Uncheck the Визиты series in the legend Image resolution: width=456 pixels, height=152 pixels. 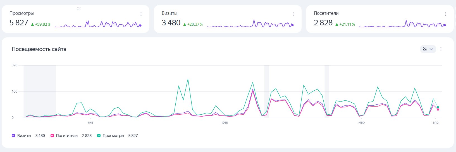13,136
